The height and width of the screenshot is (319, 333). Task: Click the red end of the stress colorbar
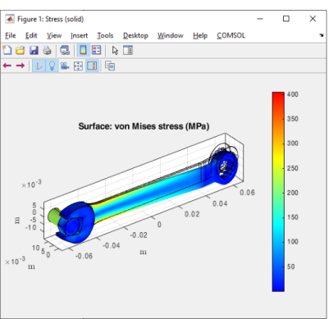278,96
